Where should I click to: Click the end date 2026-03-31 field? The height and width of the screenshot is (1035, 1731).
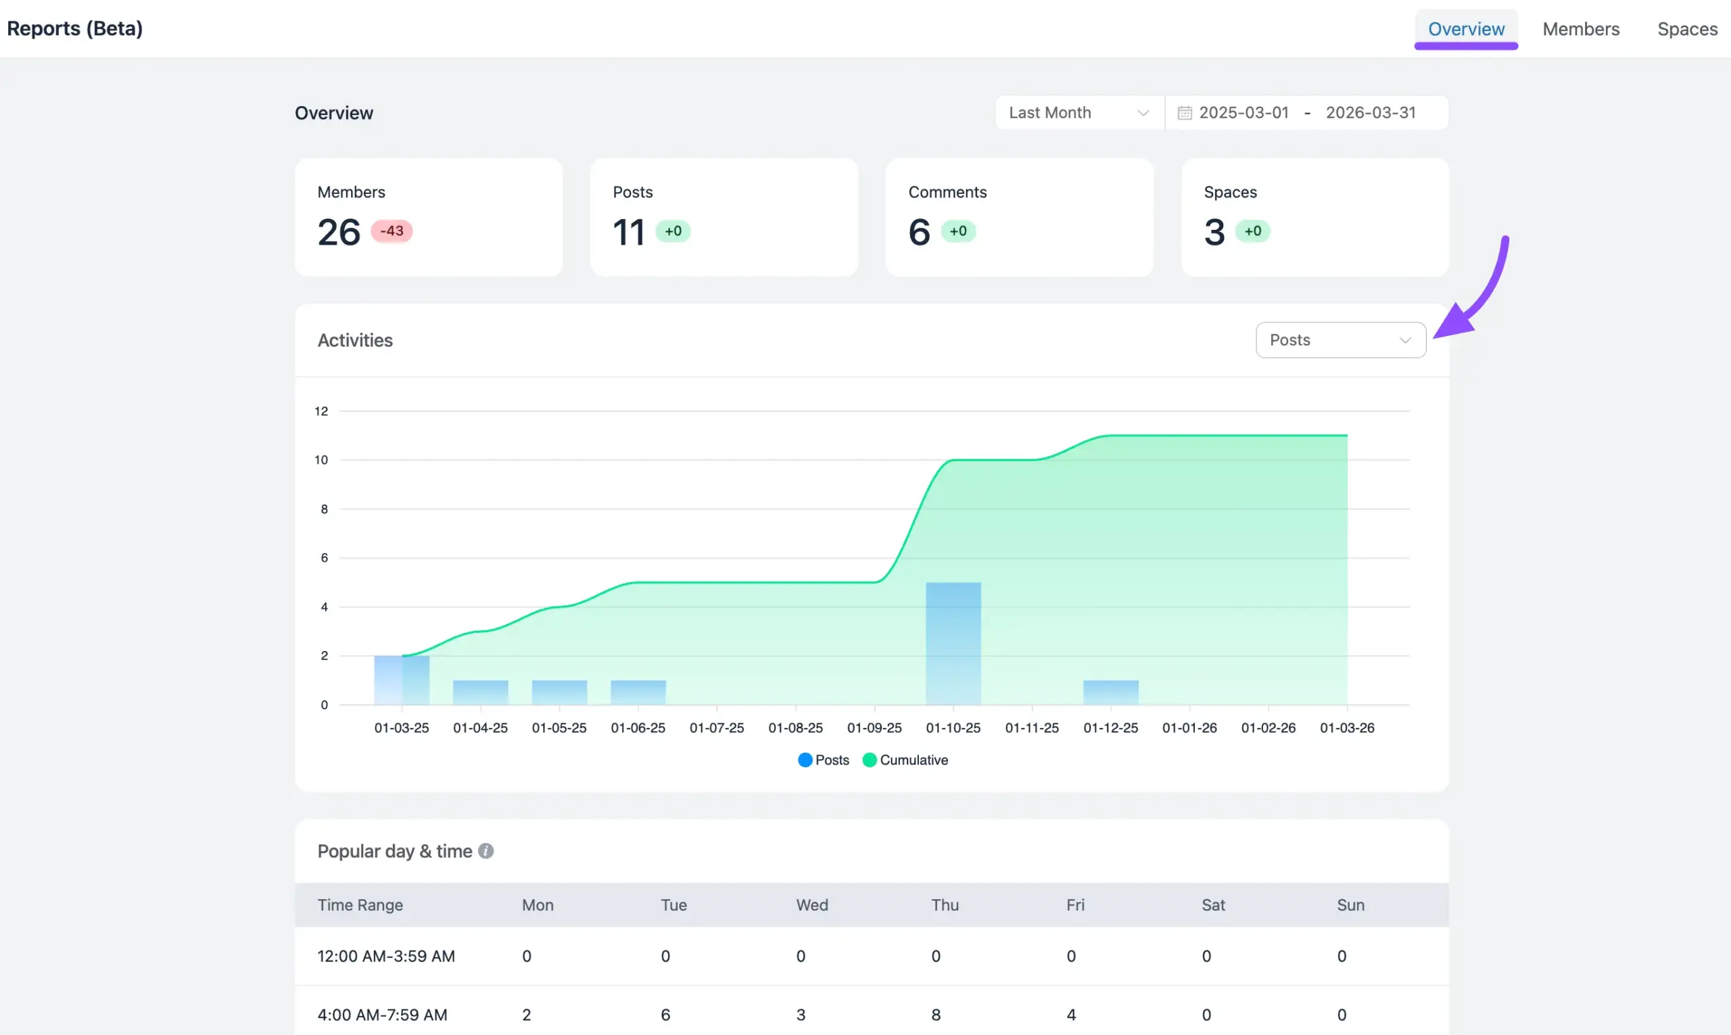coord(1370,113)
